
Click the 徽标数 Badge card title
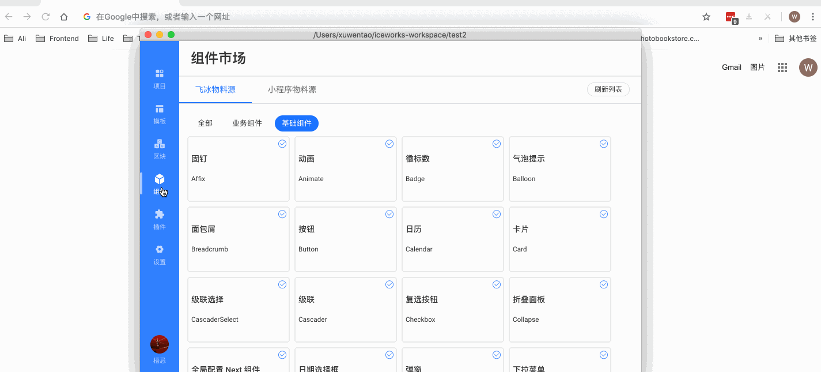[418, 159]
